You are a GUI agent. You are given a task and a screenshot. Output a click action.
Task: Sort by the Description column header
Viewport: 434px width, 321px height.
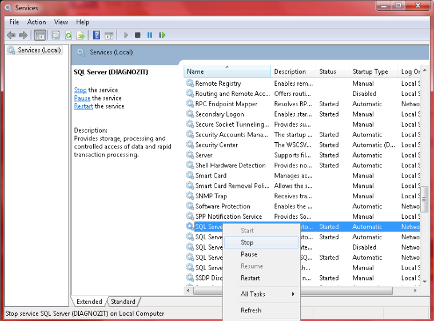pyautogui.click(x=293, y=71)
